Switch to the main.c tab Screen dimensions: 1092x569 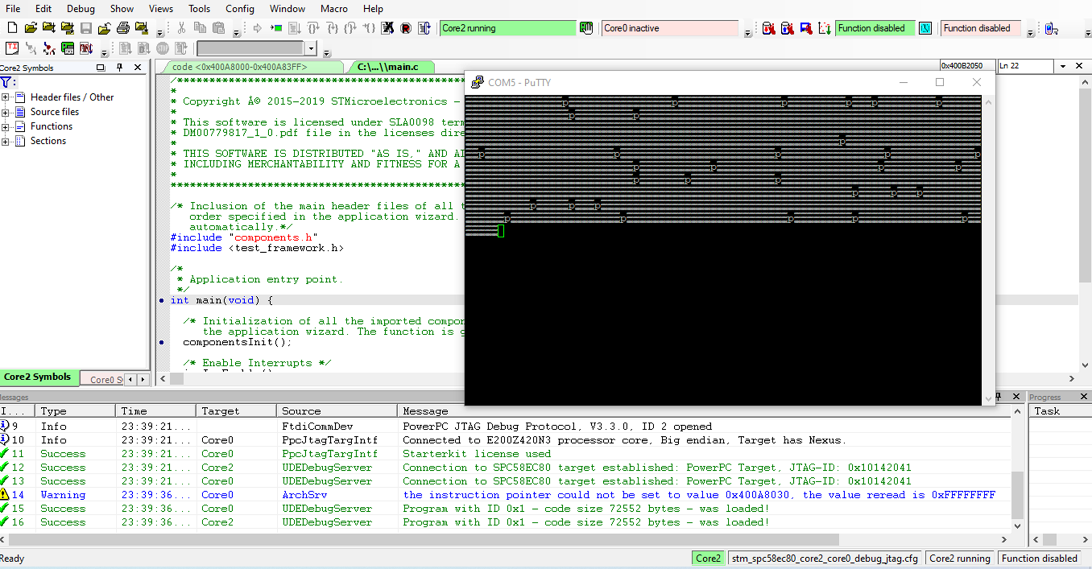click(390, 67)
